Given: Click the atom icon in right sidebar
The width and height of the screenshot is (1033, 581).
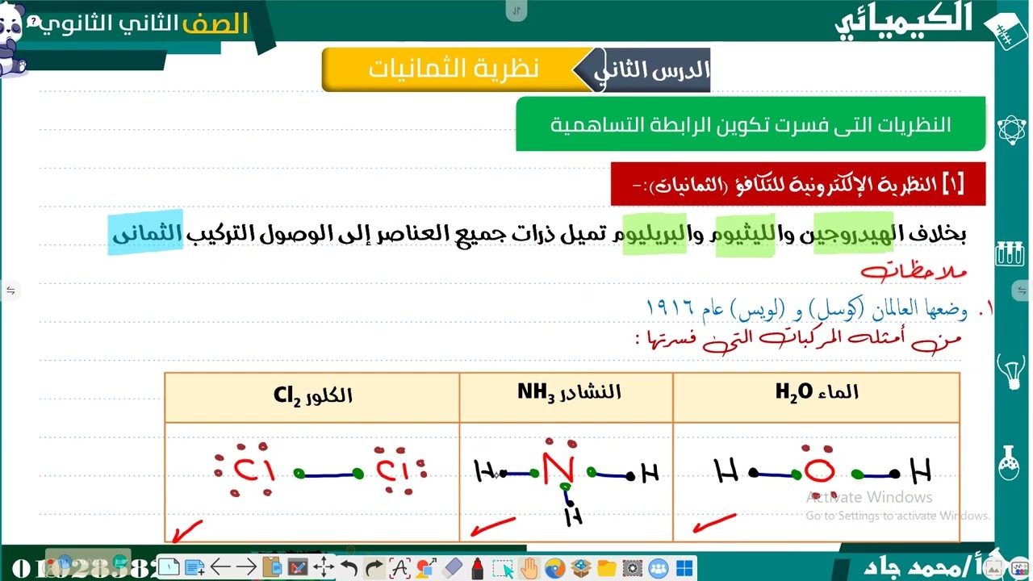Looking at the screenshot, I should [x=1011, y=129].
